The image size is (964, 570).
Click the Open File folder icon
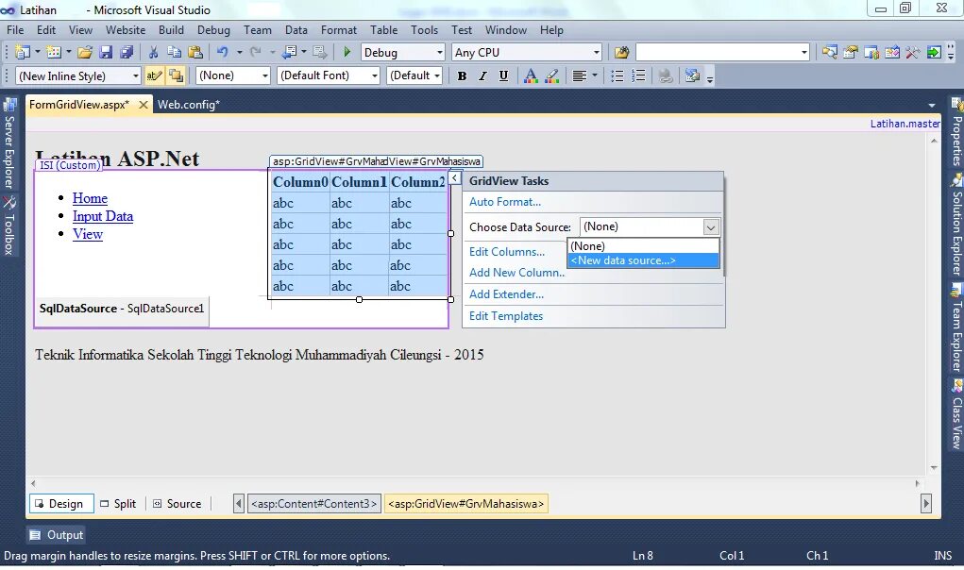tap(85, 53)
